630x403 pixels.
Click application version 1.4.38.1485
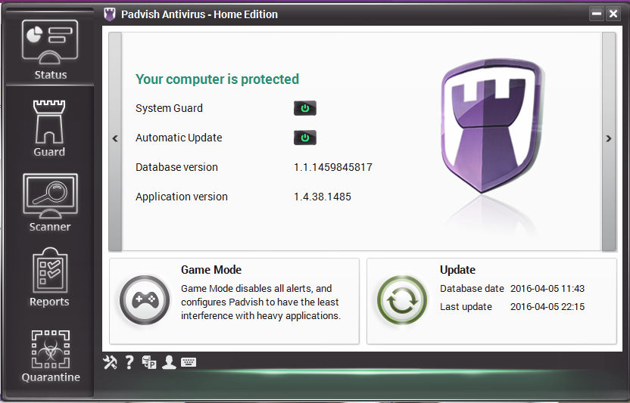323,197
